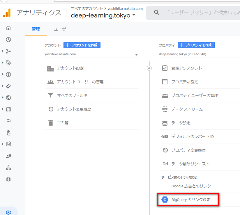Expand the Tech devices section arrow

tap(3, 109)
